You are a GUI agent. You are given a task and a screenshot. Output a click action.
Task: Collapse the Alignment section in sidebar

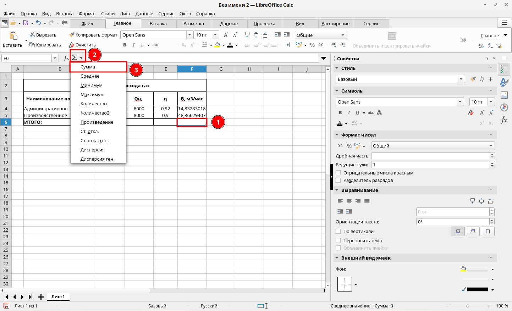[x=337, y=190]
